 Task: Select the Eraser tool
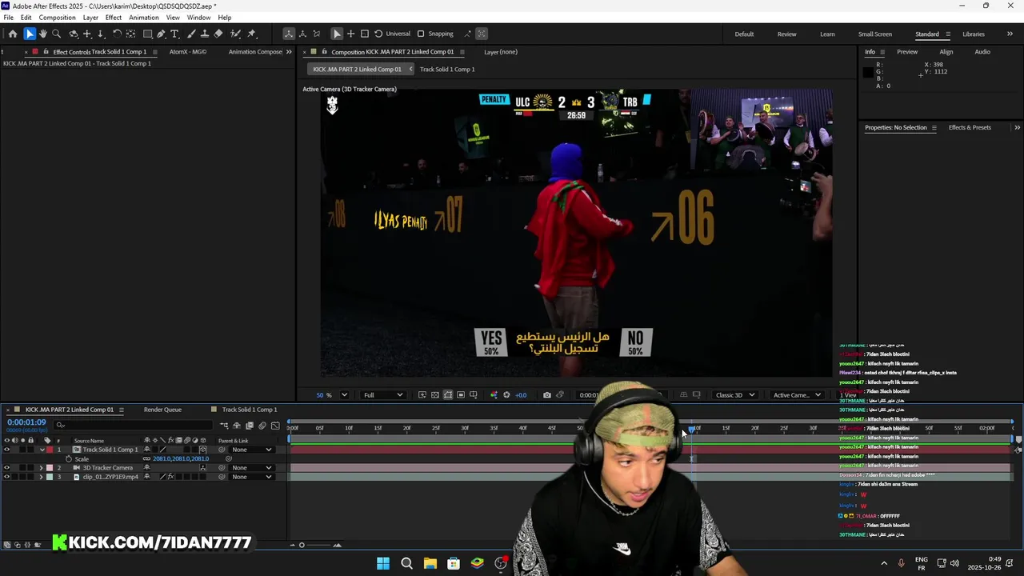pyautogui.click(x=218, y=34)
